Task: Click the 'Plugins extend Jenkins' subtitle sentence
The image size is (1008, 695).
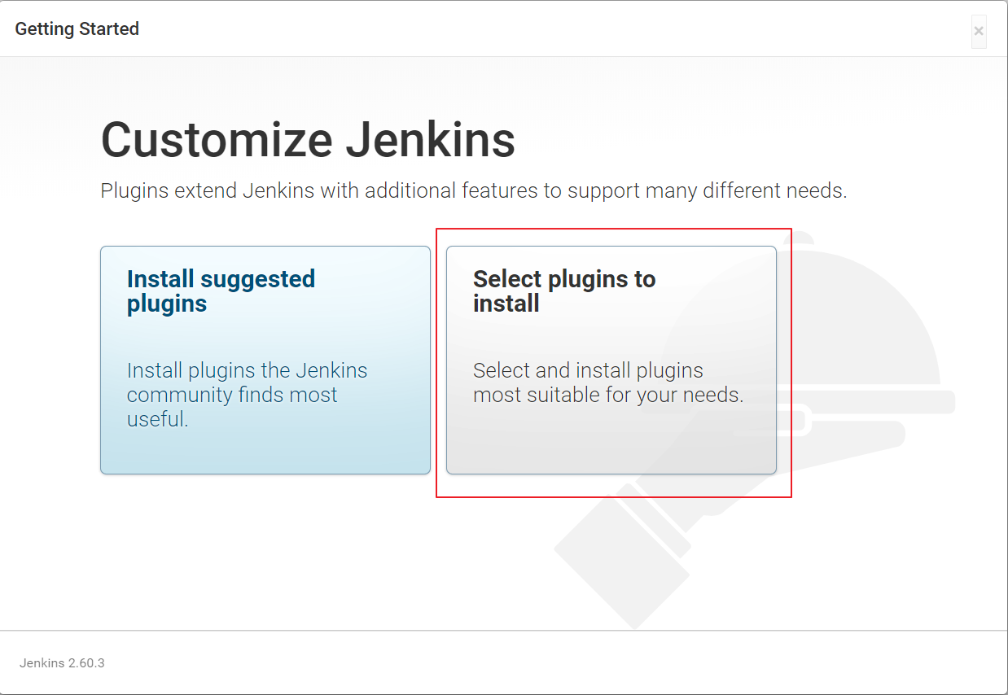Action: point(474,191)
